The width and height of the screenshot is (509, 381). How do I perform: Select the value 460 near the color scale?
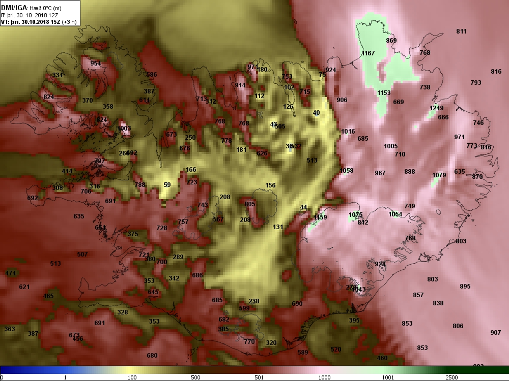[x=382, y=358]
